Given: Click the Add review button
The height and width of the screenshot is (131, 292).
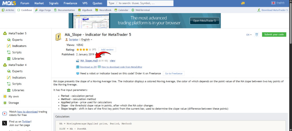Looking at the screenshot, I should point(107,50).
